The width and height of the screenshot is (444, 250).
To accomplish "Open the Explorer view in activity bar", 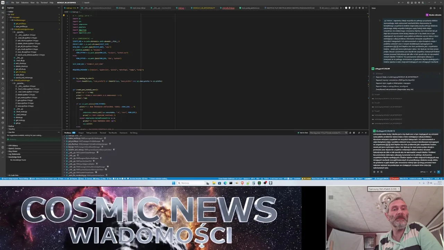I will tap(3, 8).
